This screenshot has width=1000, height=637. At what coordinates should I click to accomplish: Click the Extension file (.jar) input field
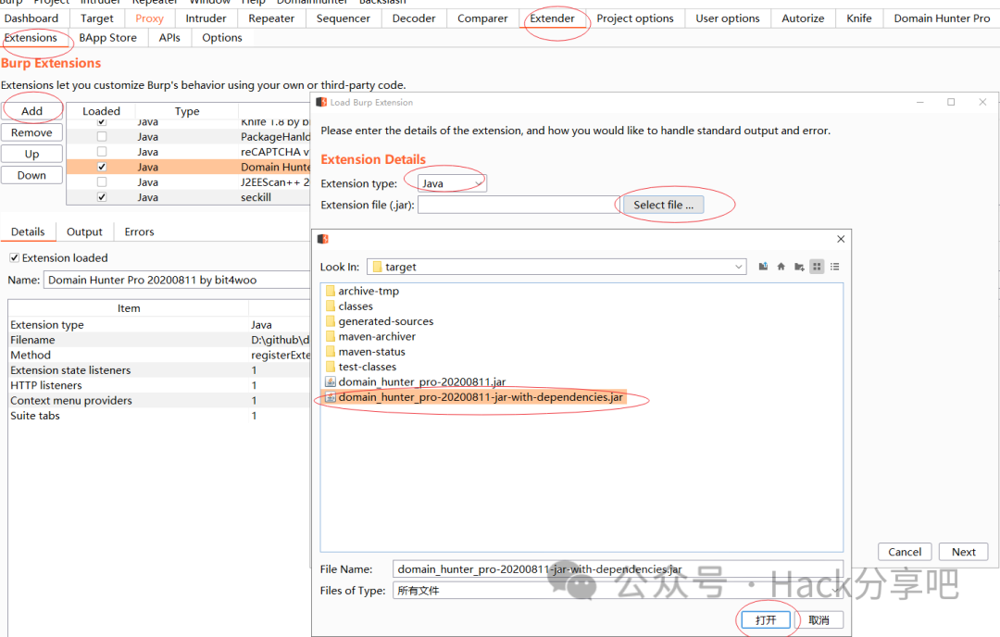tap(519, 205)
